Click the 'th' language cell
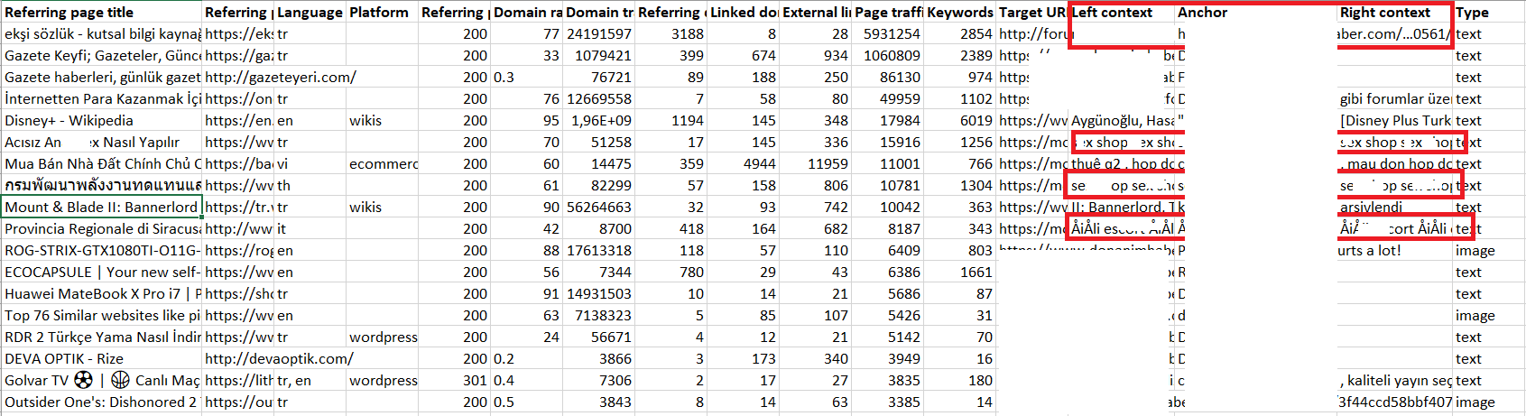 [310, 185]
